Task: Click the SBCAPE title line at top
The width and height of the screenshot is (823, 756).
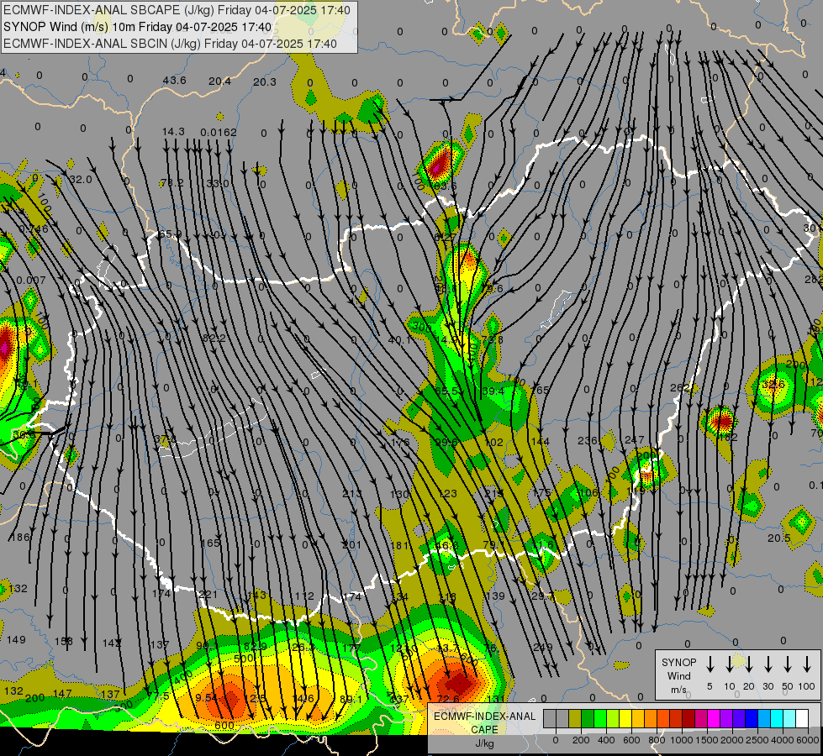Action: [177, 10]
